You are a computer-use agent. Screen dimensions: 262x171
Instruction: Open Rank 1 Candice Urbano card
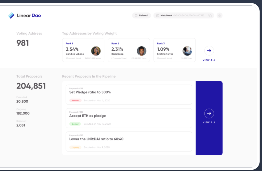(83, 50)
